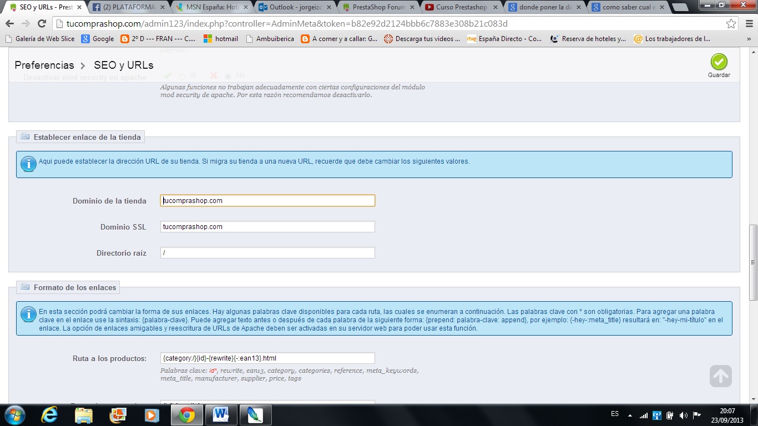This screenshot has height=426, width=758.
Task: Bookmark this page with the star icon
Action: pyautogui.click(x=731, y=24)
